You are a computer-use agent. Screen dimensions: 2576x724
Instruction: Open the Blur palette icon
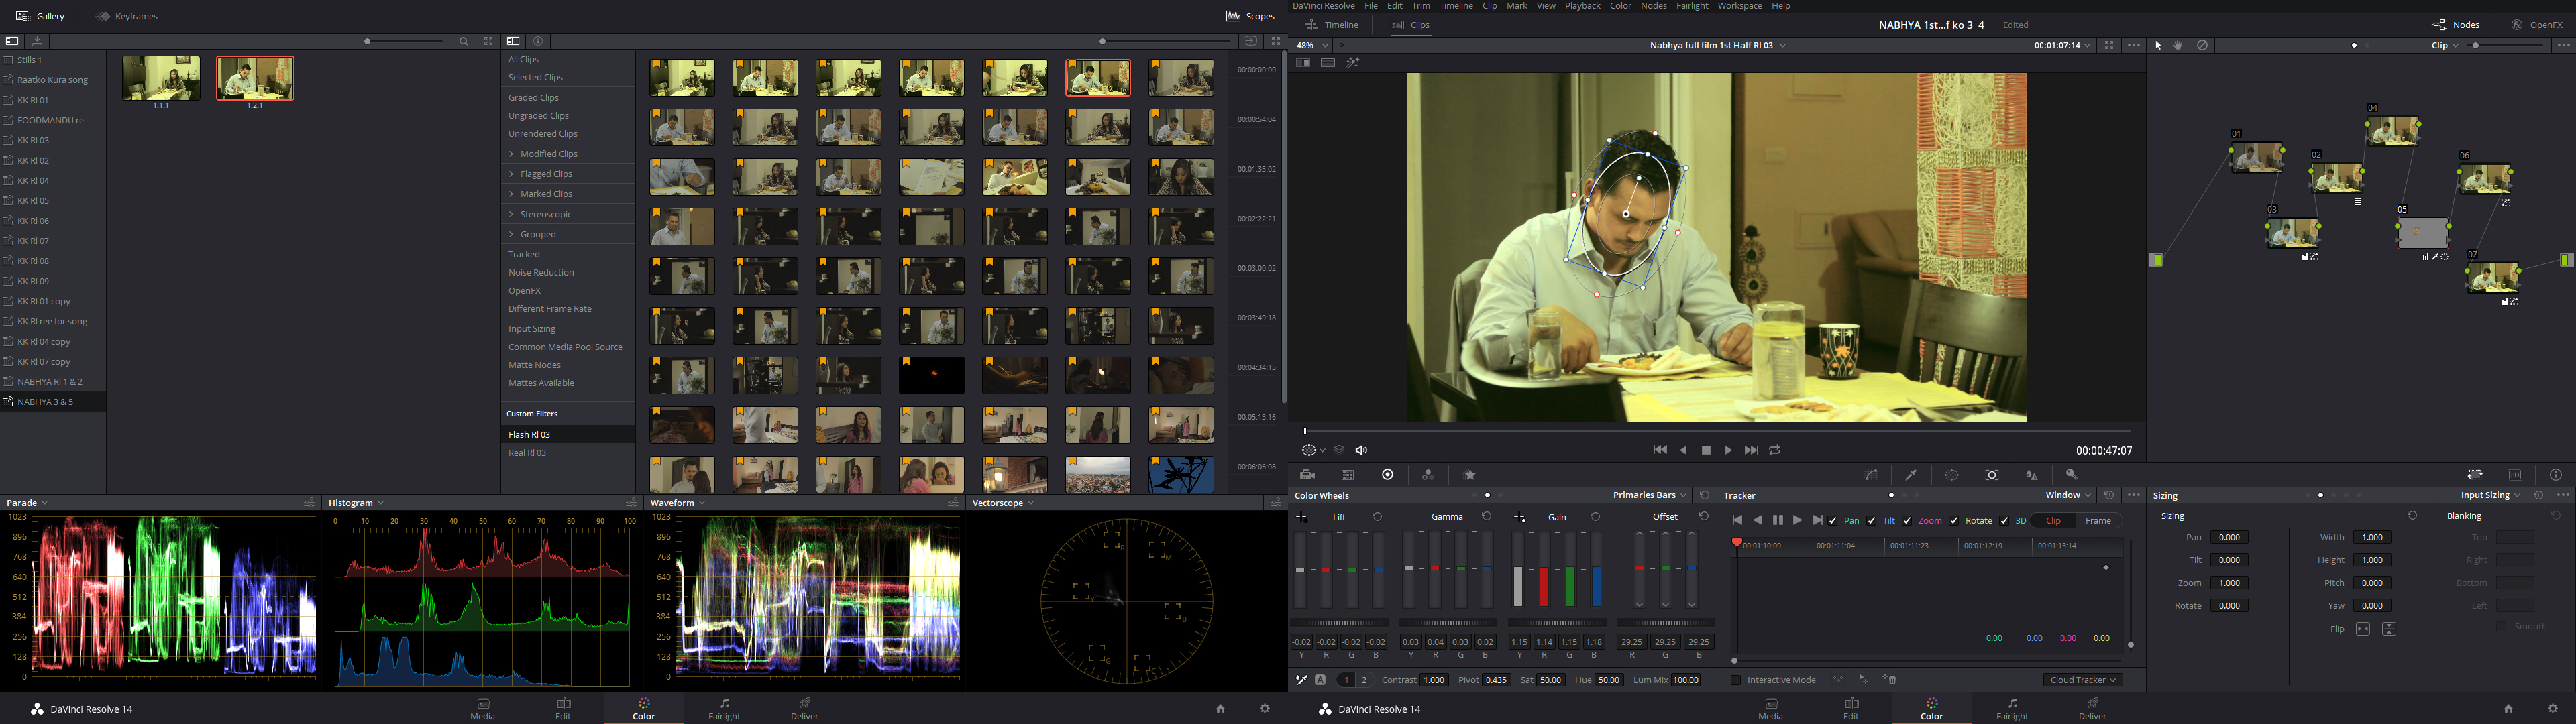[x=2031, y=475]
